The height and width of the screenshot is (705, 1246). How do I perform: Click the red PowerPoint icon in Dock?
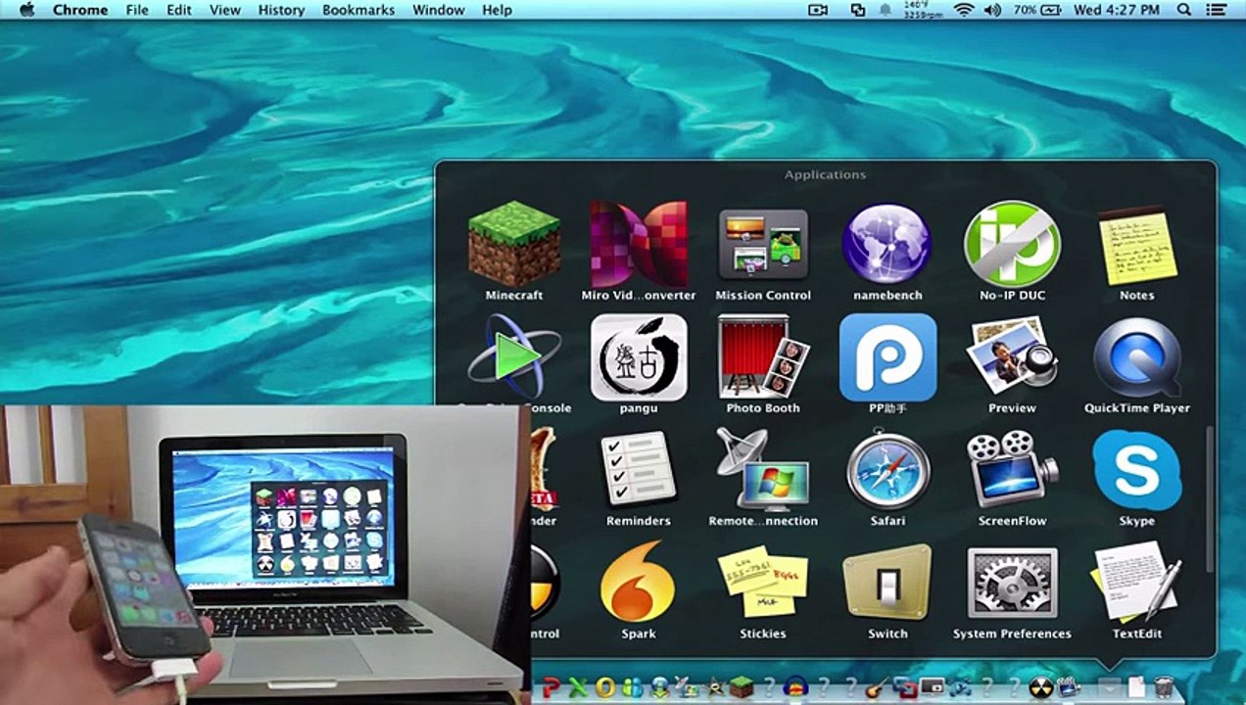click(x=551, y=687)
